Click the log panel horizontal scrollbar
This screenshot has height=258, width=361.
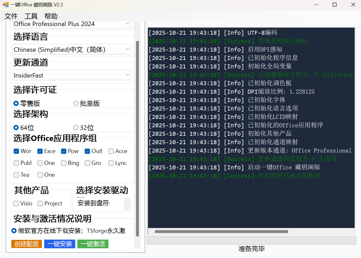(x=221, y=231)
